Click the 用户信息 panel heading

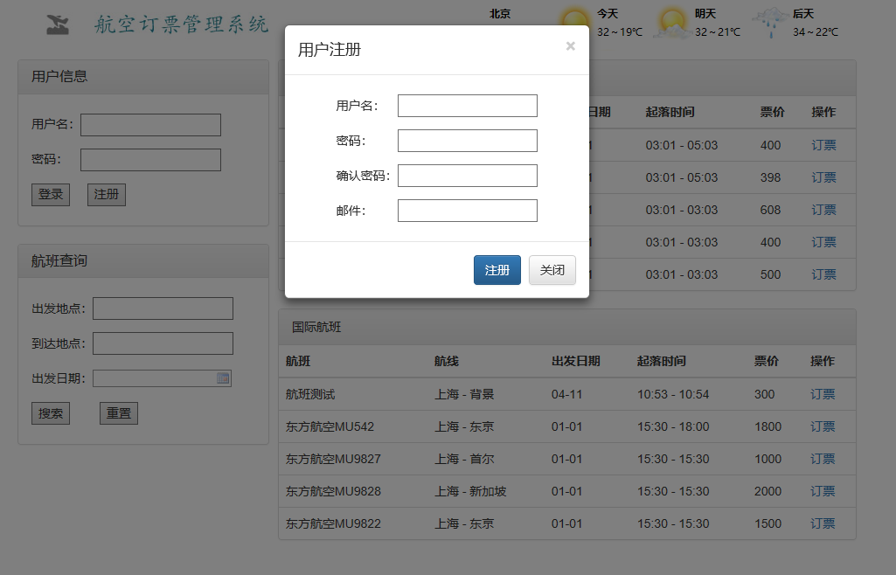(x=59, y=77)
